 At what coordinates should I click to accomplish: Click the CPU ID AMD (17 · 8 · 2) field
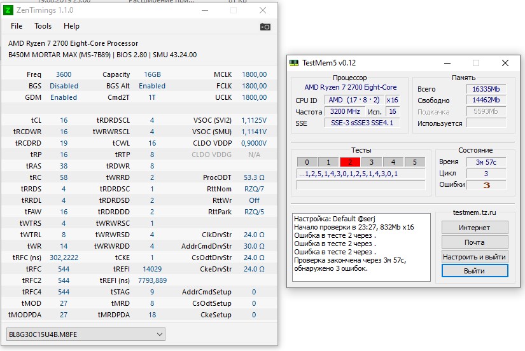(354, 100)
